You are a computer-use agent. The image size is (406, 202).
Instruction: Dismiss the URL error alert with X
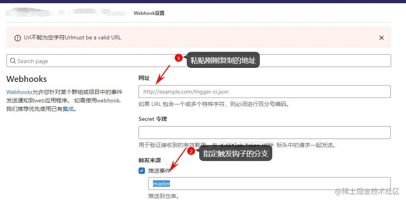381,38
